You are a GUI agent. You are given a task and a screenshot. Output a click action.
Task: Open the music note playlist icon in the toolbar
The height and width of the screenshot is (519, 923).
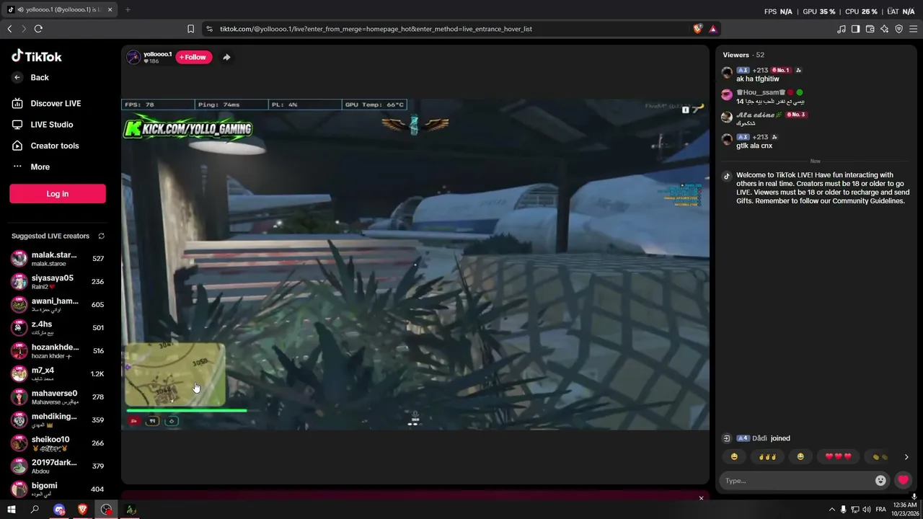[841, 29]
